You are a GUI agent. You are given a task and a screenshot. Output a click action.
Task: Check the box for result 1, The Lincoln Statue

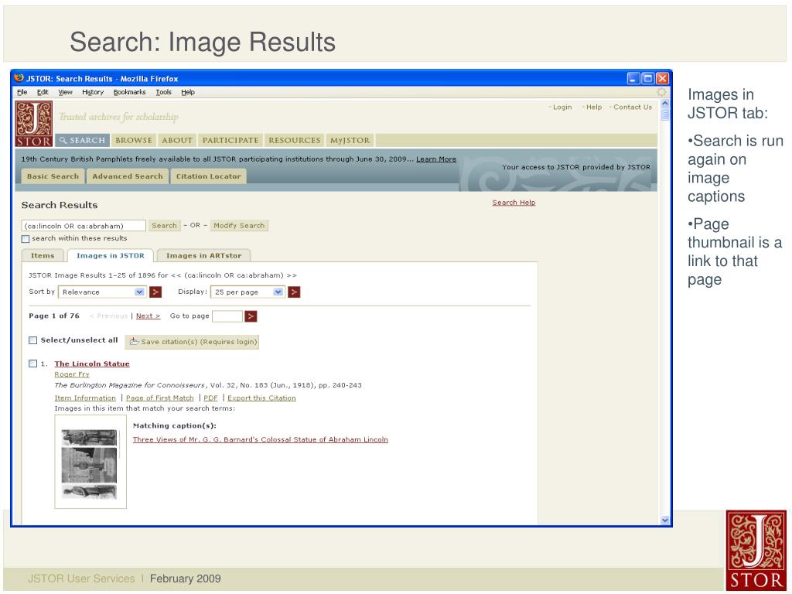click(x=32, y=364)
